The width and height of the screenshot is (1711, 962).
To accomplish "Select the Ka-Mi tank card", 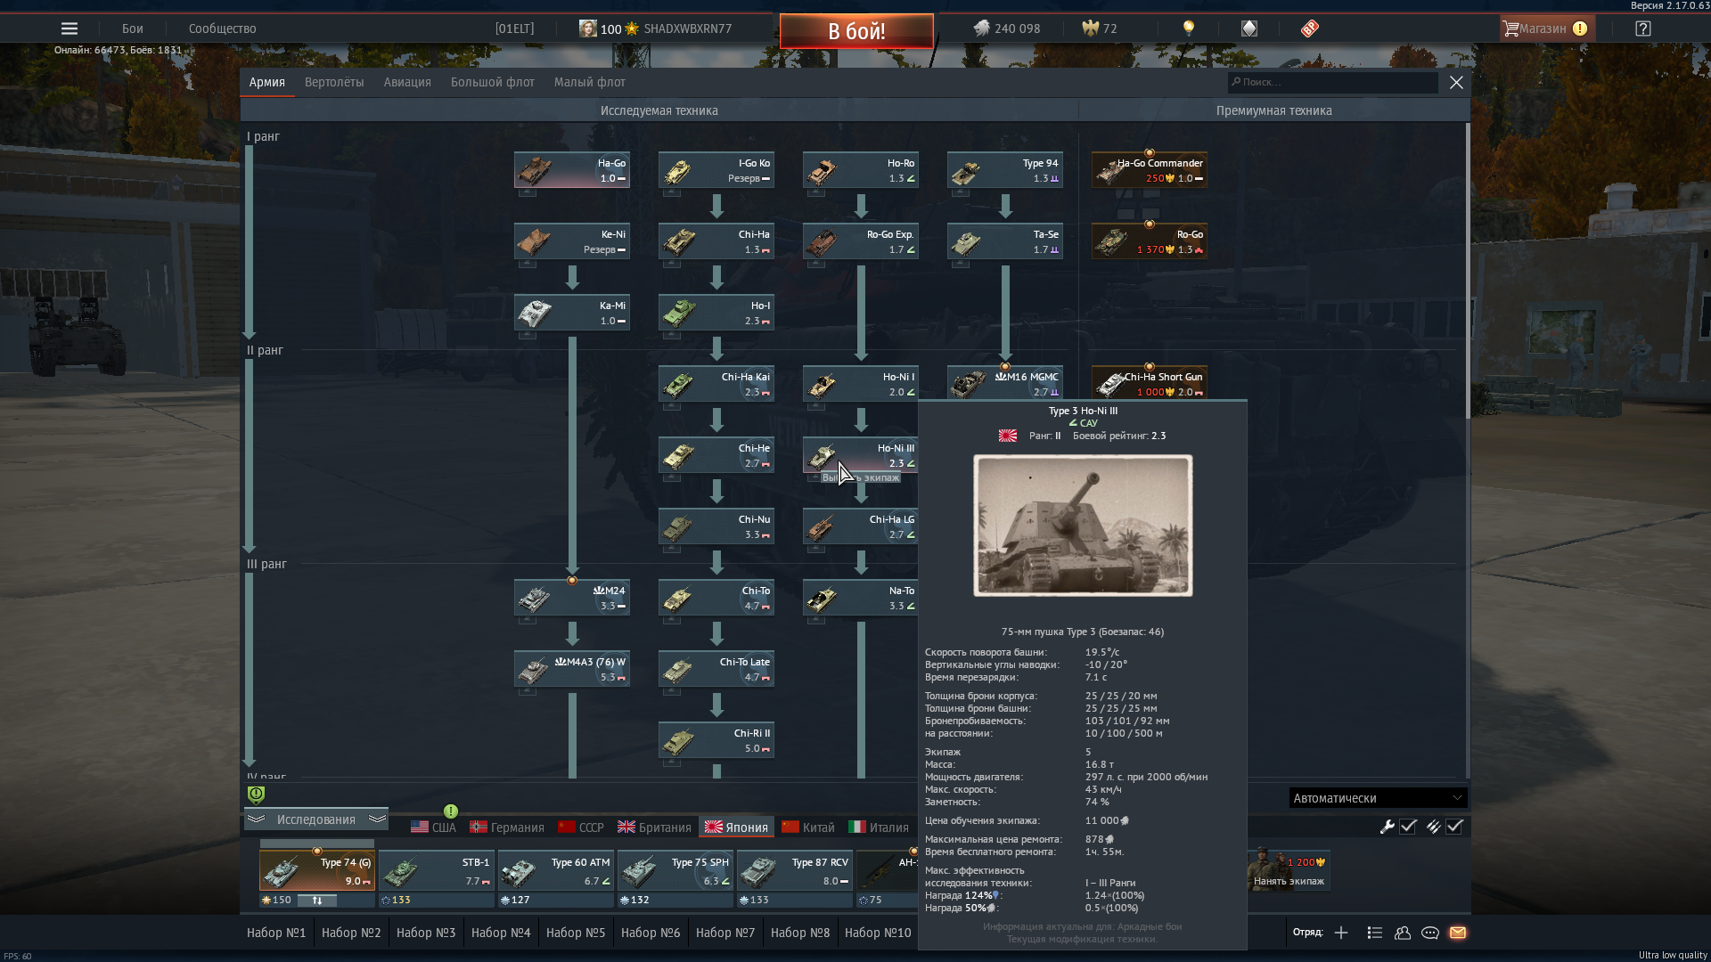I will pyautogui.click(x=572, y=313).
